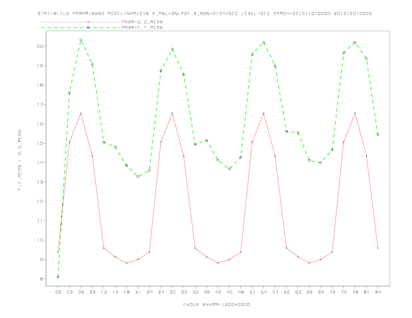Select the green F.F_MEAN point at hour 69

[320, 163]
